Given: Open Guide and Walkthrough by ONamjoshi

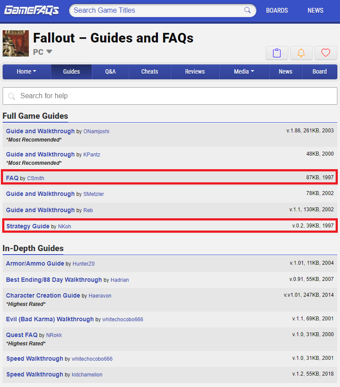Looking at the screenshot, I should click(40, 131).
